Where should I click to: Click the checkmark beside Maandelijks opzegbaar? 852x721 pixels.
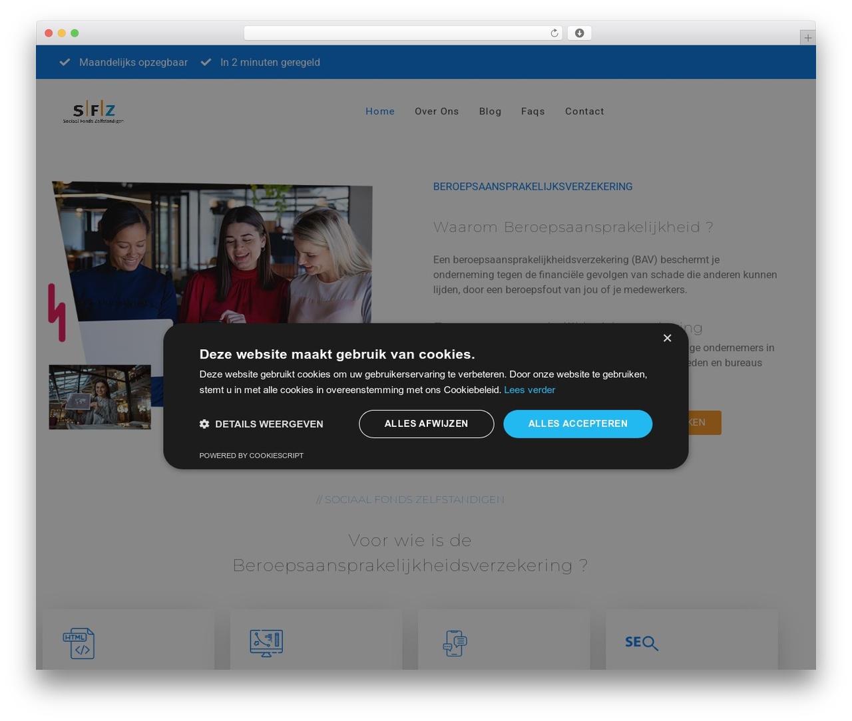(65, 62)
